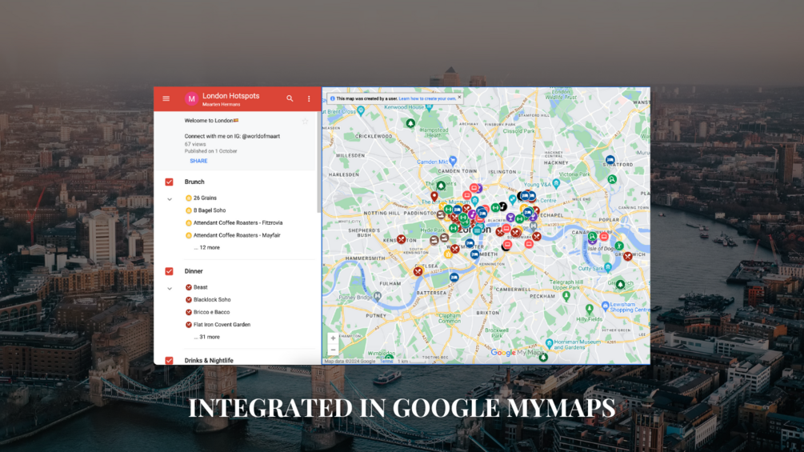Click the Hilly Fields park icon

click(x=589, y=309)
